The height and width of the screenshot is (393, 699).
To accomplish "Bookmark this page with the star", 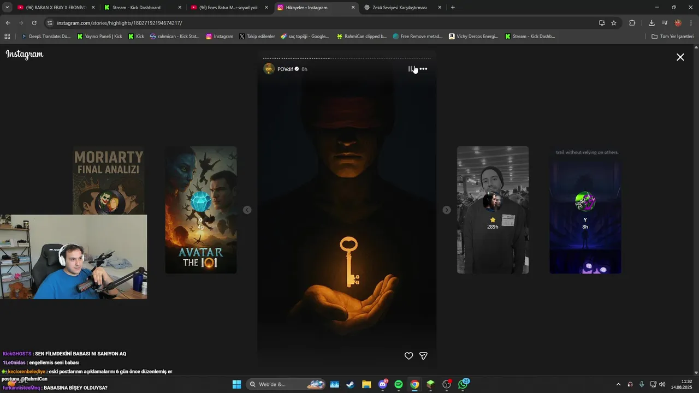I will coord(614,23).
